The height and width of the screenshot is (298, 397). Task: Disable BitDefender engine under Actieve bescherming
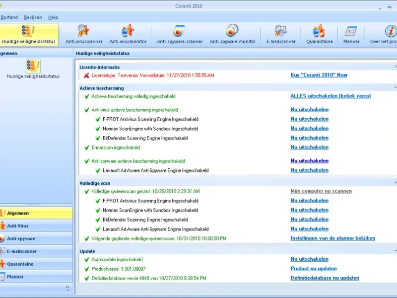point(309,138)
